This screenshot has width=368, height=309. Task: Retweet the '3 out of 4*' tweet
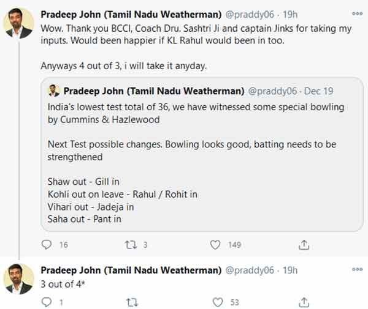click(131, 302)
